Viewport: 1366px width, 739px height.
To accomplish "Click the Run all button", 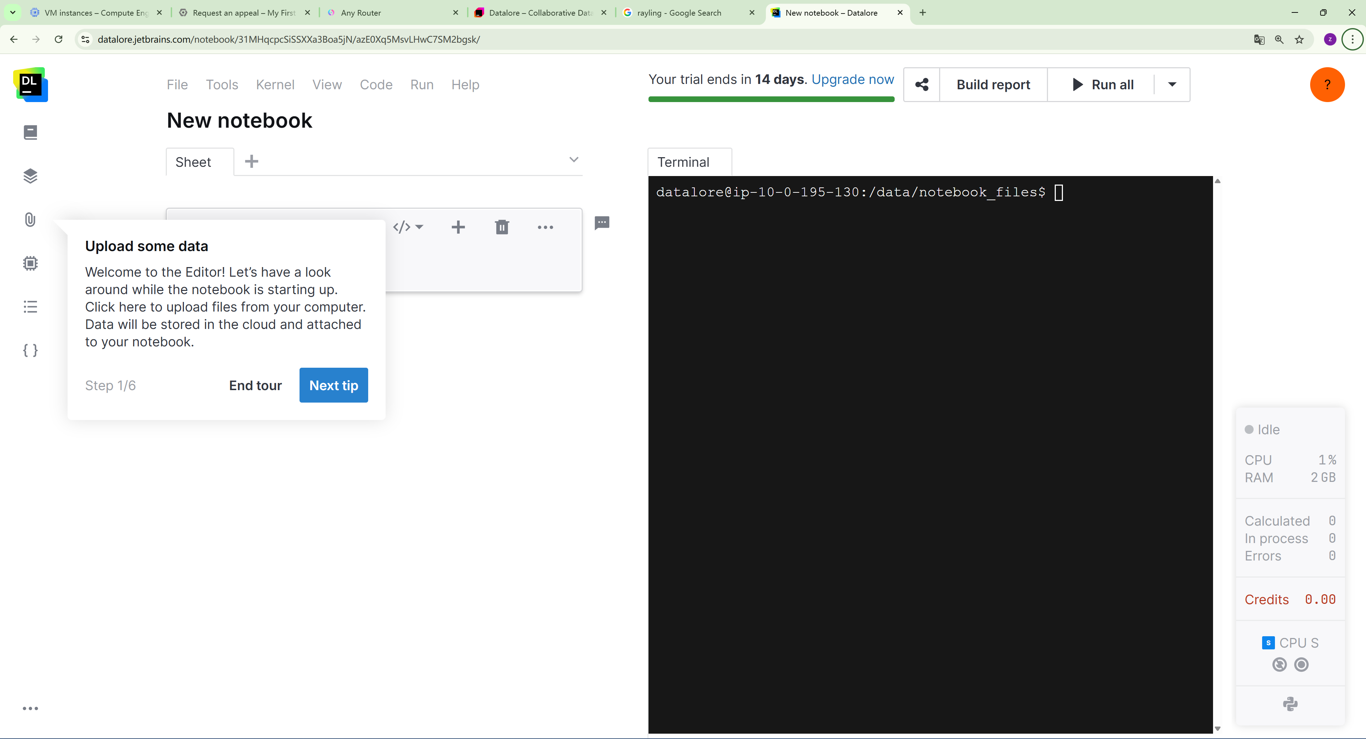I will coord(1102,84).
